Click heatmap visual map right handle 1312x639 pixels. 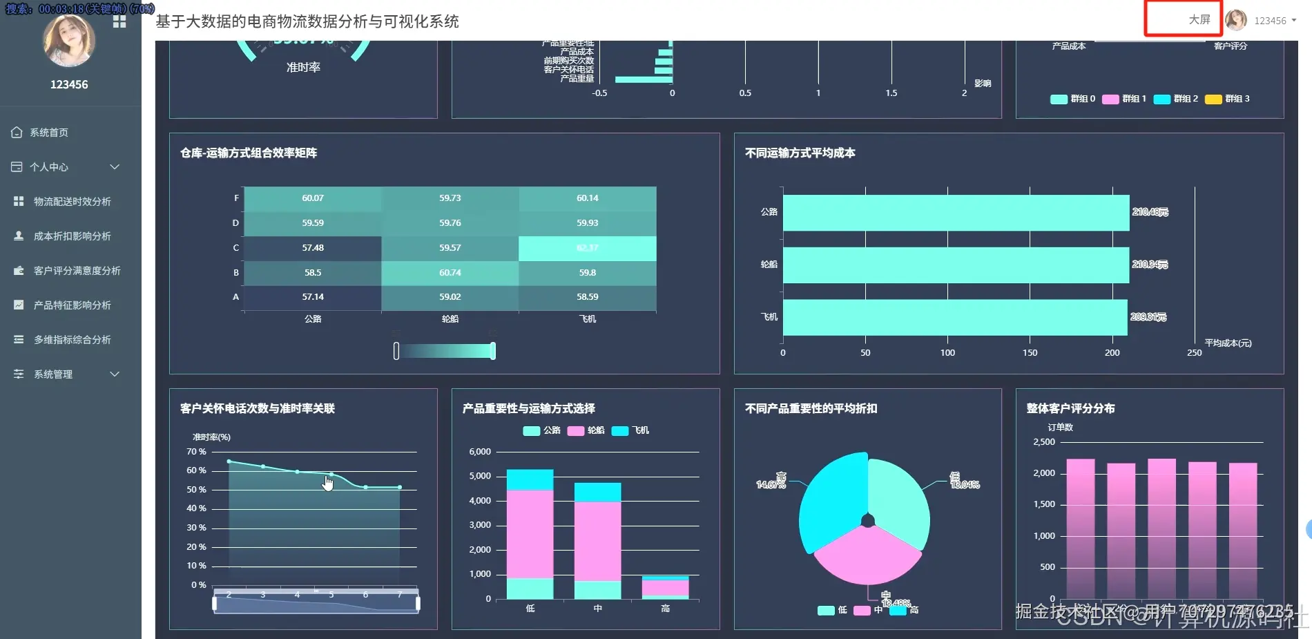click(x=492, y=351)
